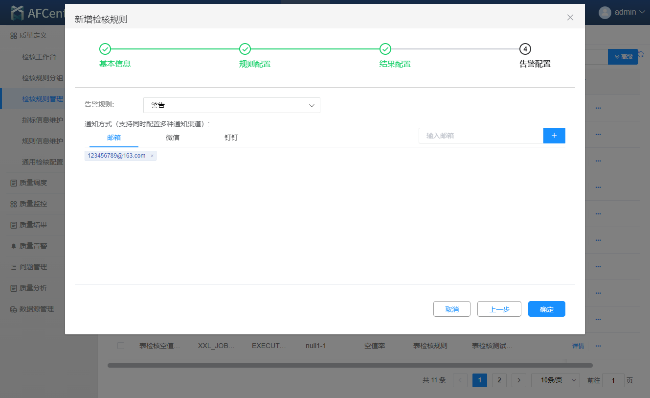Click the 基本信息 step checkmark icon
Image resolution: width=650 pixels, height=398 pixels.
tap(105, 49)
